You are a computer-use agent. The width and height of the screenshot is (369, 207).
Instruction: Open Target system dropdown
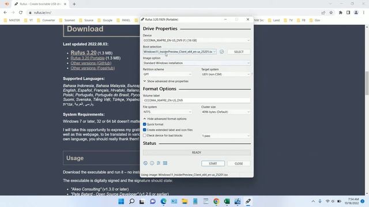(225, 74)
